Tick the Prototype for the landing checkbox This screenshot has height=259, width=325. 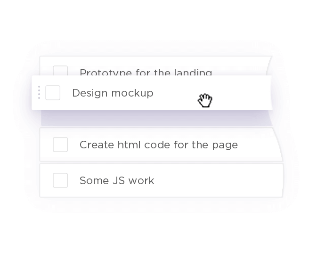pos(60,71)
